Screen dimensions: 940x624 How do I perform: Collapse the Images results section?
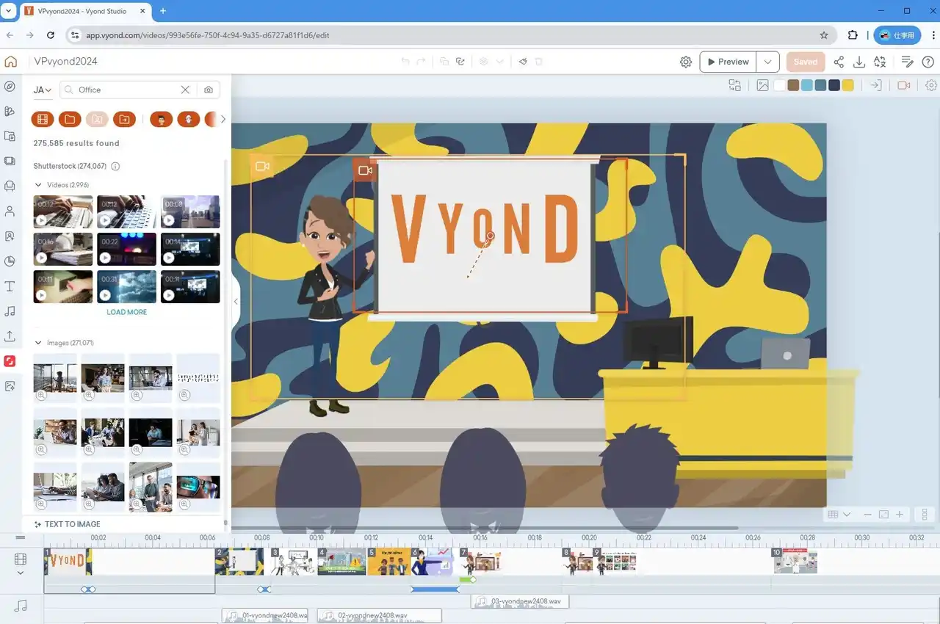click(38, 343)
